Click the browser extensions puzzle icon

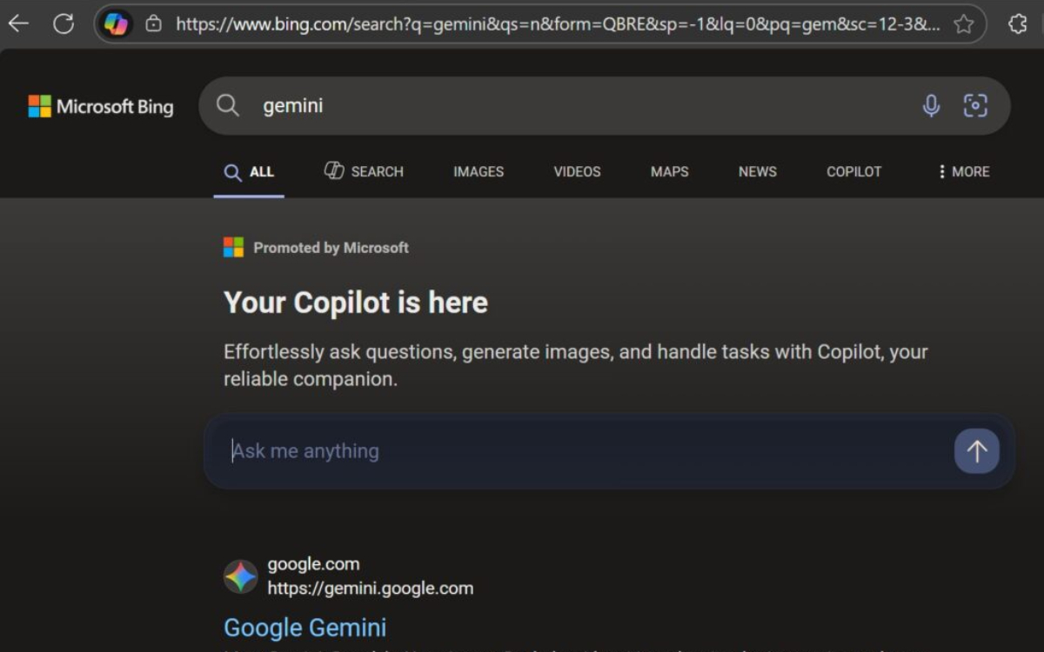click(x=1018, y=23)
